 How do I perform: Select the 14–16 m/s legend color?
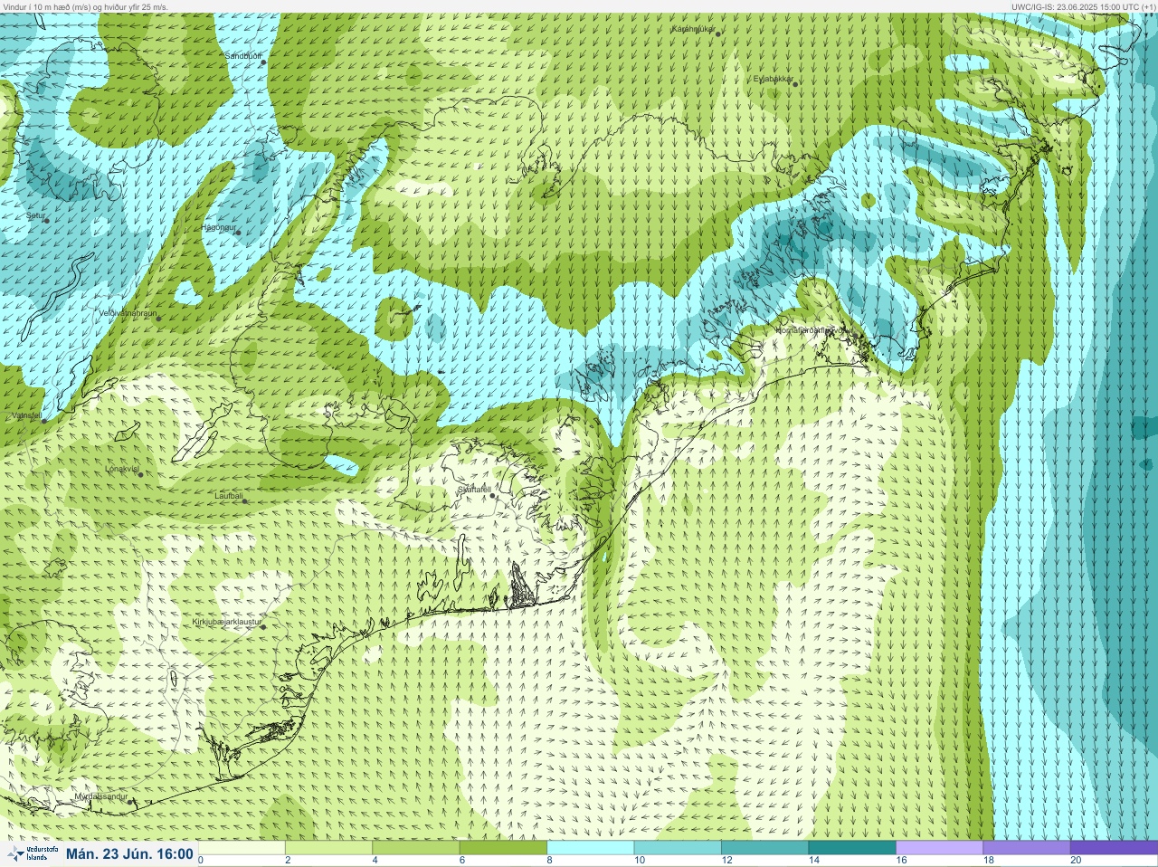(852, 847)
